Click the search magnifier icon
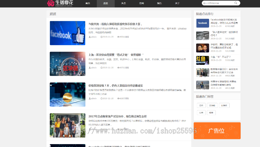260x147 pixels. click(236, 3)
